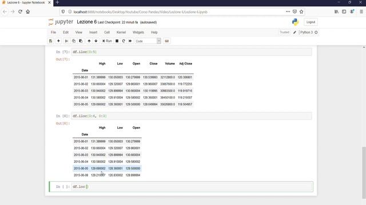Save notebook with the toolbar save icon
366x205 pixels.
point(51,41)
